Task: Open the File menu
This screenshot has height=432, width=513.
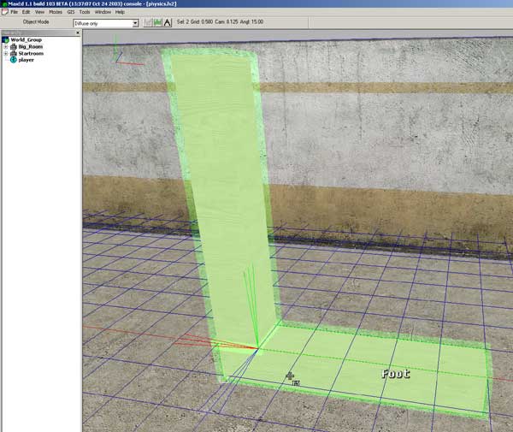Action: coord(14,12)
